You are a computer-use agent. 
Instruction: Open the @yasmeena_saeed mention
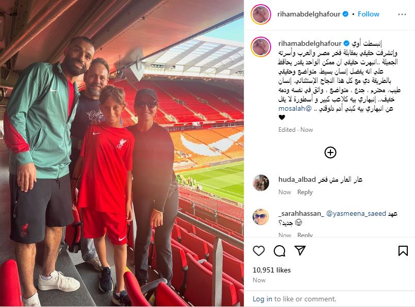356,213
